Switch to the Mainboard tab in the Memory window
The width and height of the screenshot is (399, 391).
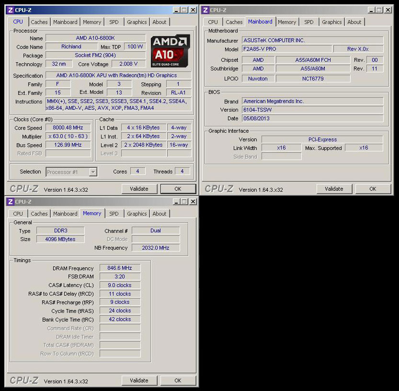pos(65,214)
